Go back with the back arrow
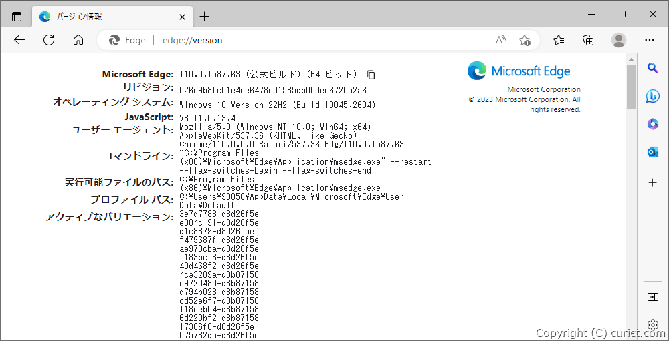This screenshot has width=669, height=341. (19, 40)
